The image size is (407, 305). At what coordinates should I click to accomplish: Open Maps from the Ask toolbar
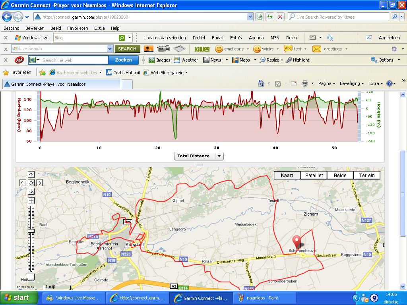tap(241, 60)
